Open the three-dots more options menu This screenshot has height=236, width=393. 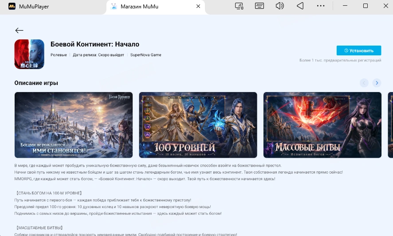pyautogui.click(x=321, y=6)
